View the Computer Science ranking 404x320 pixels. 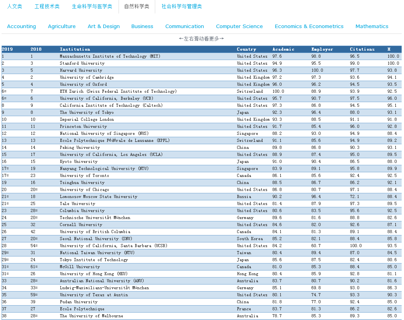point(239,27)
